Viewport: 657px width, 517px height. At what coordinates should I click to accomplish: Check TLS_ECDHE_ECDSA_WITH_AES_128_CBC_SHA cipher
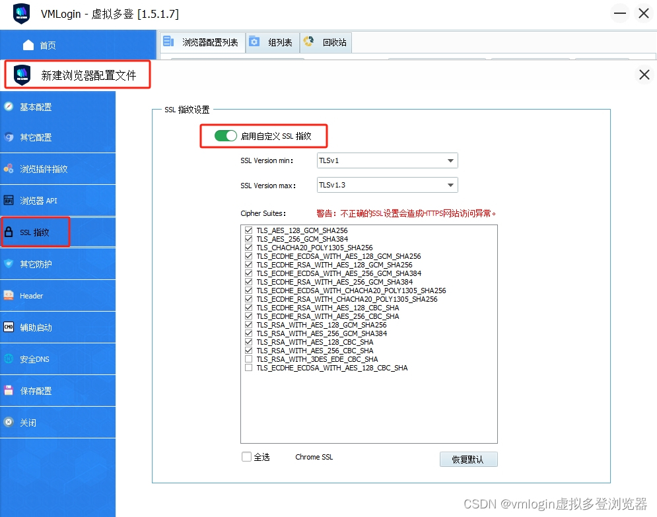coord(248,367)
